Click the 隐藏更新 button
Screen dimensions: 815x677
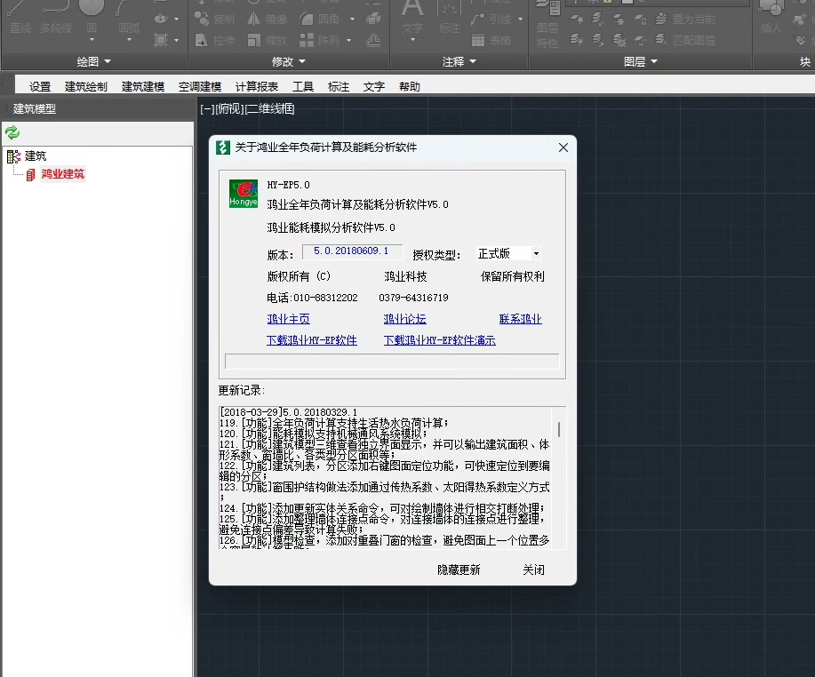[x=459, y=570]
